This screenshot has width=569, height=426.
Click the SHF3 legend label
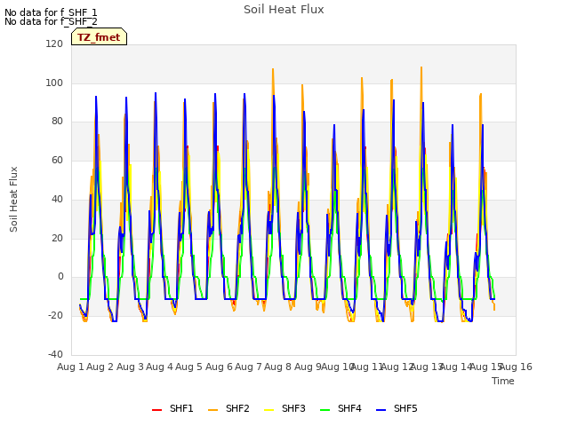293,408
